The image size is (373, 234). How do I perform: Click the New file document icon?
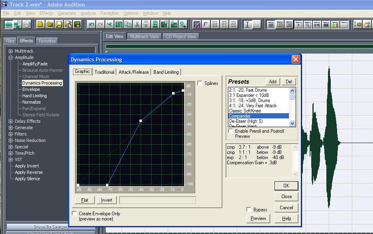click(x=40, y=24)
